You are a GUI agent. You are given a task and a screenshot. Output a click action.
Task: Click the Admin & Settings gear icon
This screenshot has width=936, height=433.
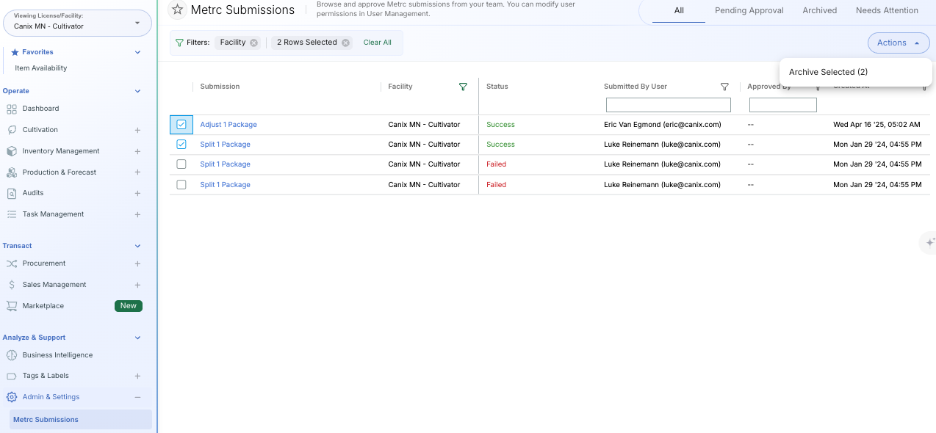pyautogui.click(x=11, y=397)
